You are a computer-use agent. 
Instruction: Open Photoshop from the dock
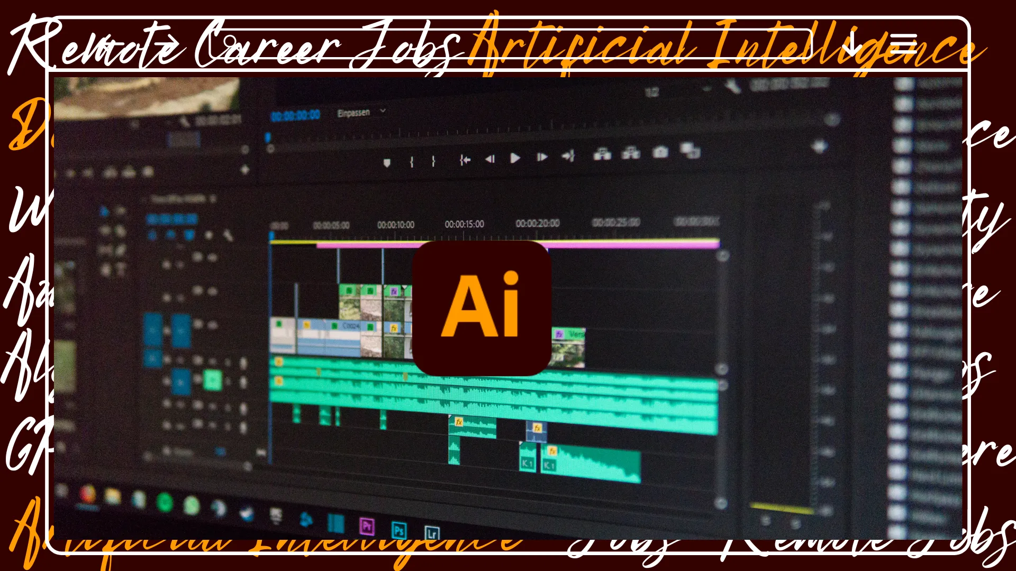point(399,530)
